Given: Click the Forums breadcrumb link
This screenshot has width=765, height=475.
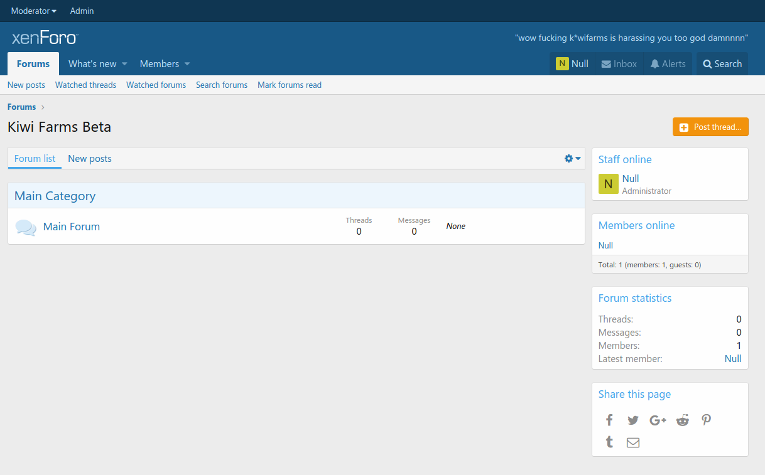Looking at the screenshot, I should click(x=21, y=107).
